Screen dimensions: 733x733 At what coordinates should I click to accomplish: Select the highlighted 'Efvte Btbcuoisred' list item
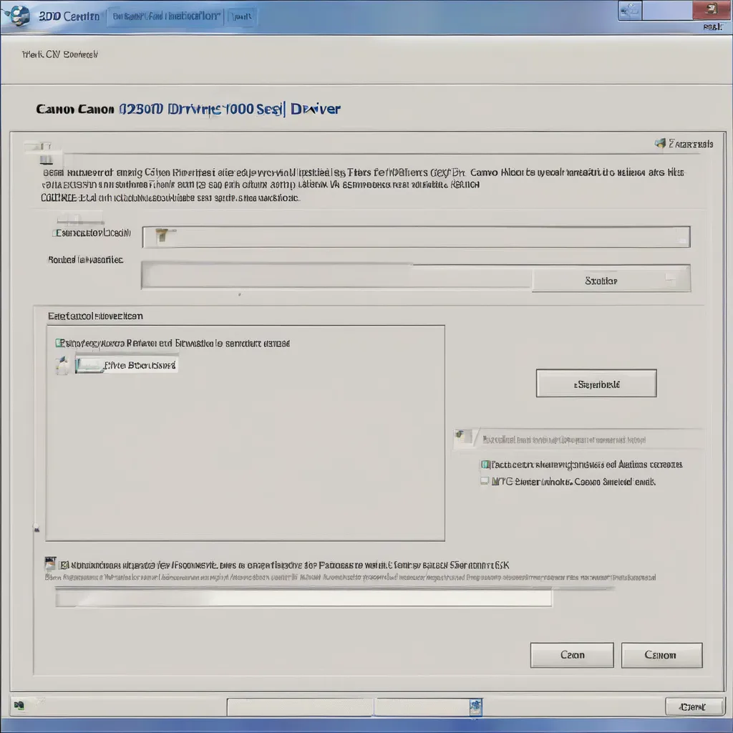tap(126, 365)
